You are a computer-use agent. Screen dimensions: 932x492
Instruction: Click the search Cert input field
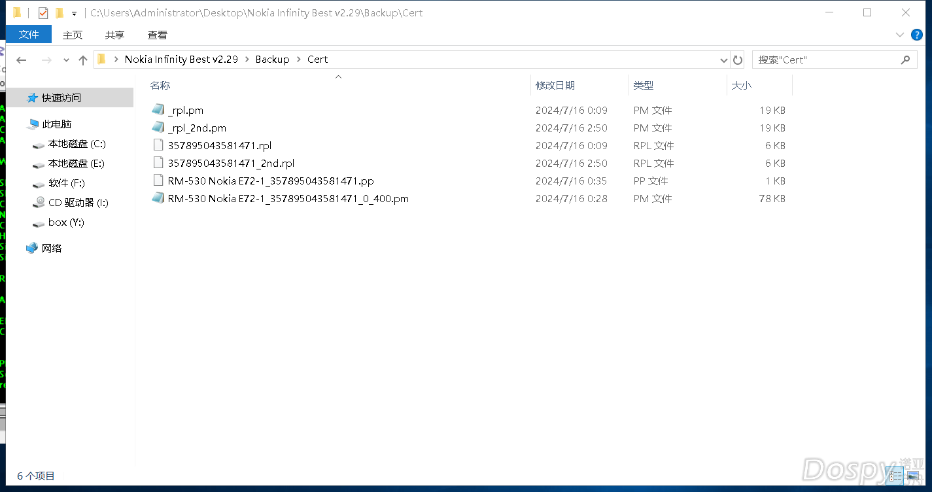pyautogui.click(x=825, y=60)
